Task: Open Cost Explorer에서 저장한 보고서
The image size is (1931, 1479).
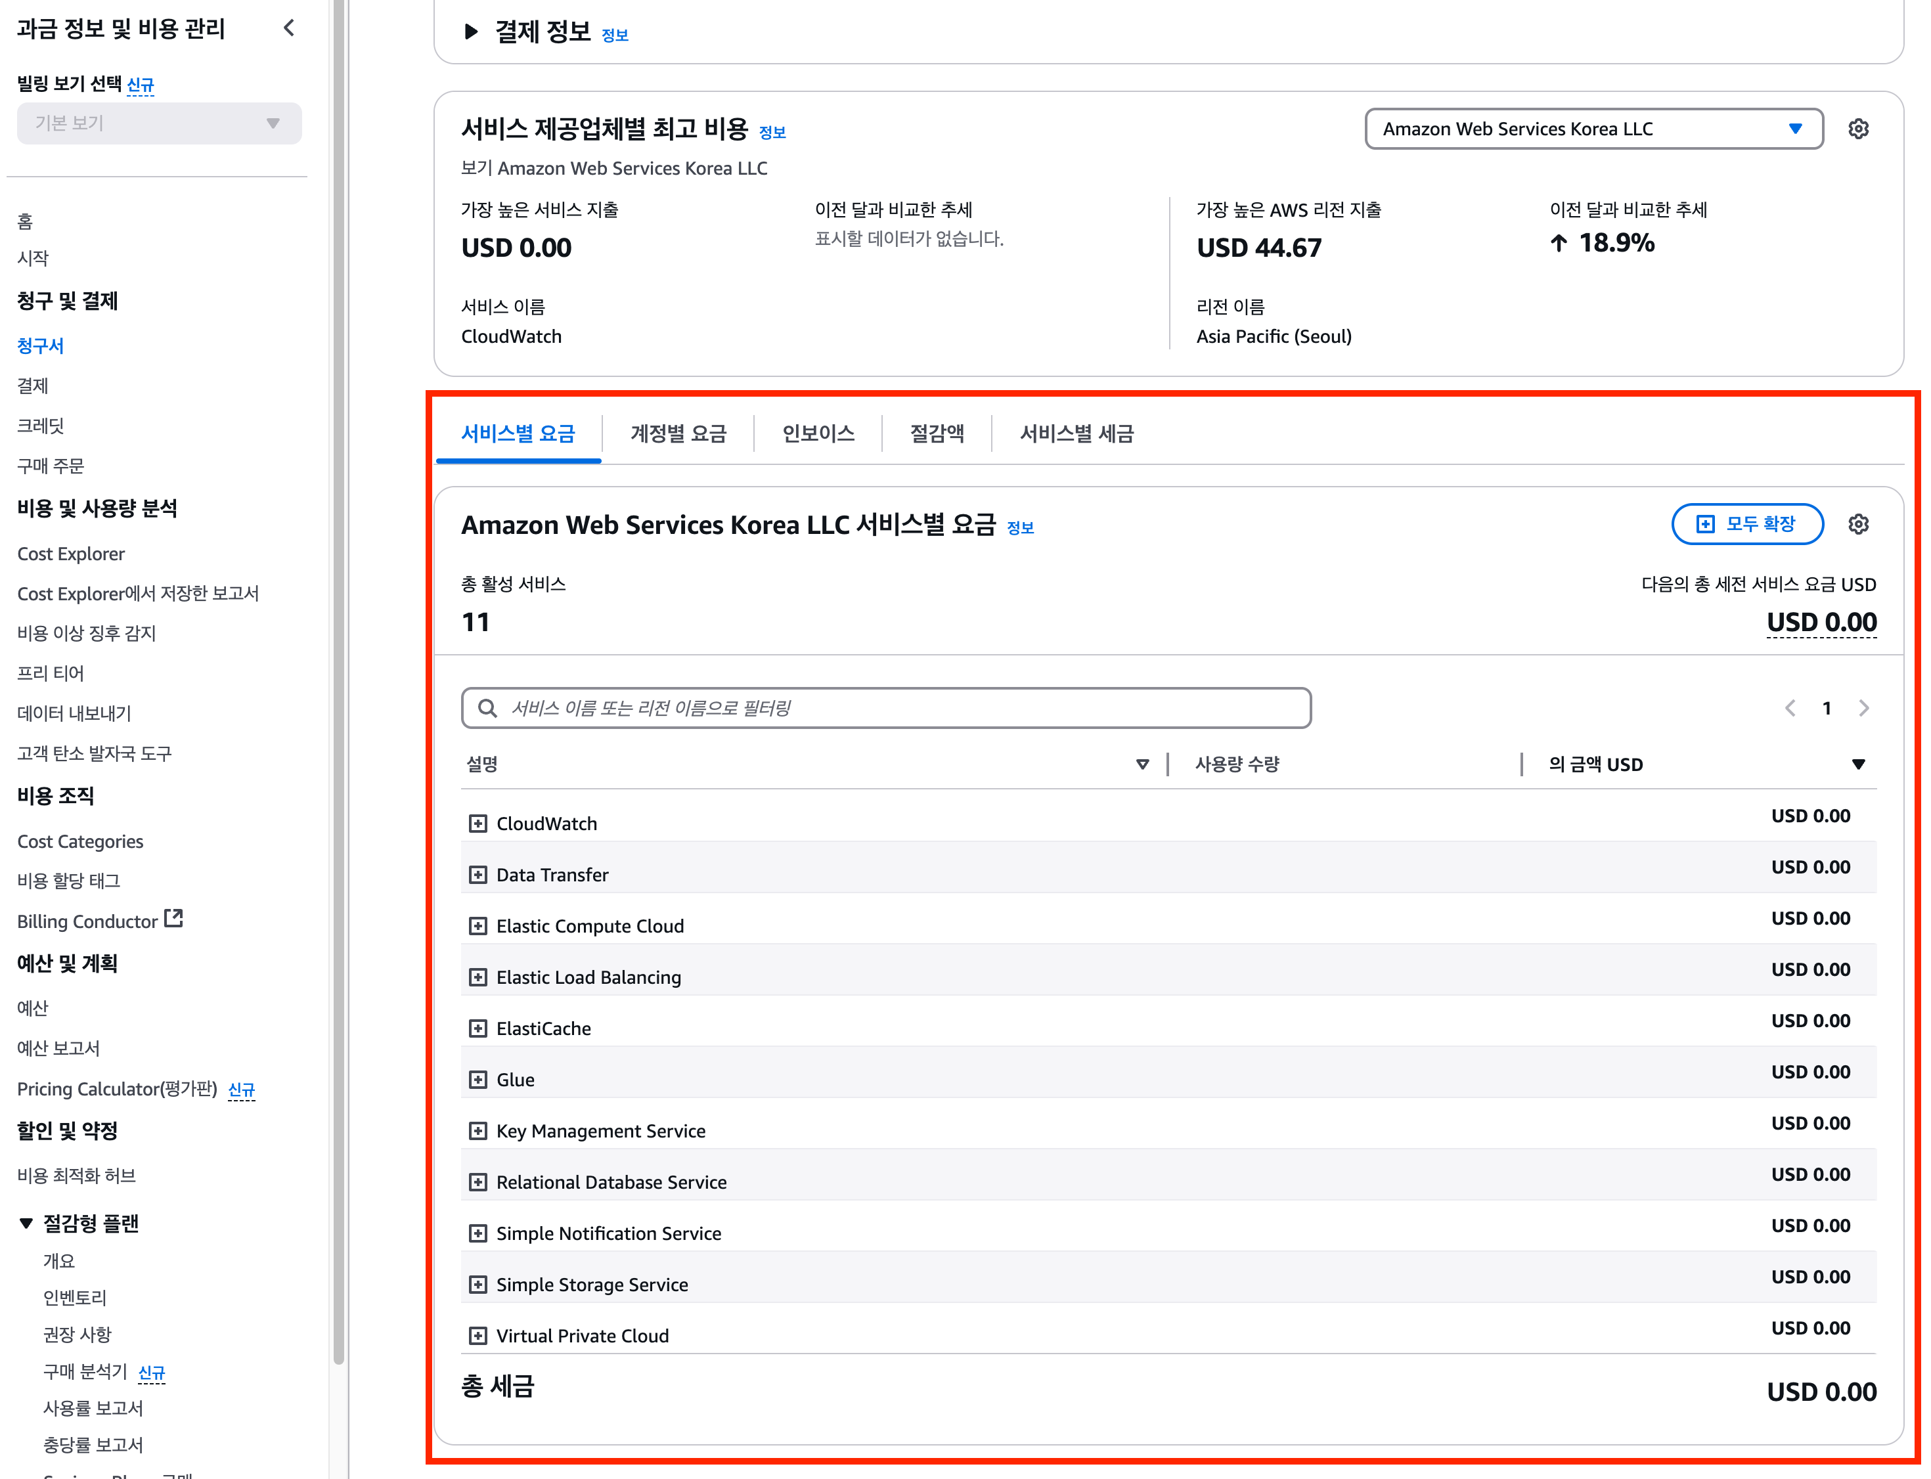Action: pos(137,593)
